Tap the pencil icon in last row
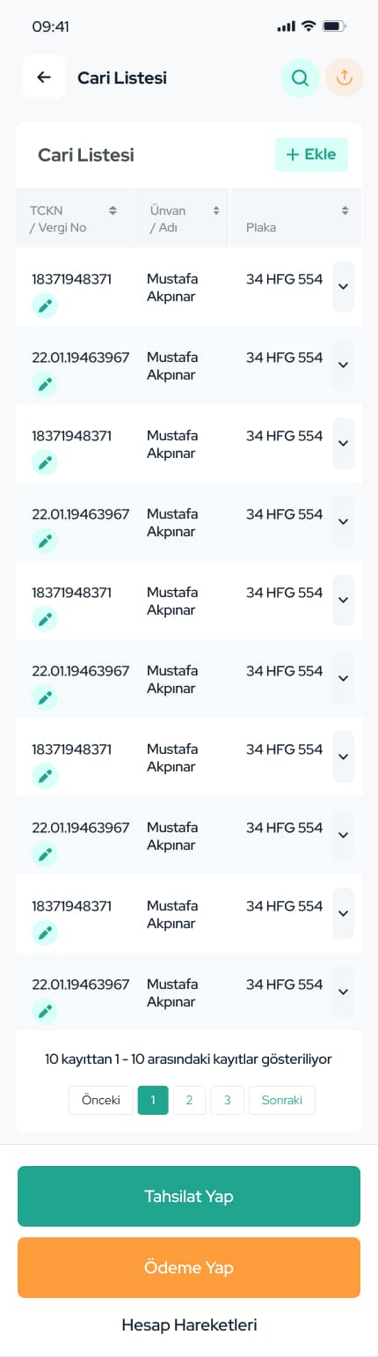The image size is (378, 1357). (45, 1011)
